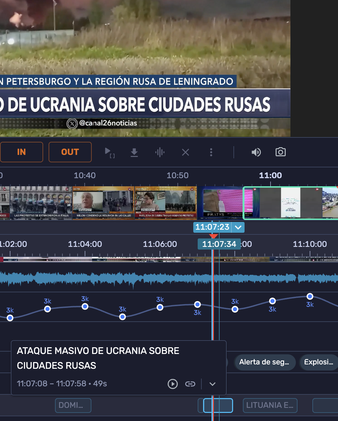Expand the ATAQUE MASIVO segment card chevron
The image size is (338, 421).
pos(213,384)
